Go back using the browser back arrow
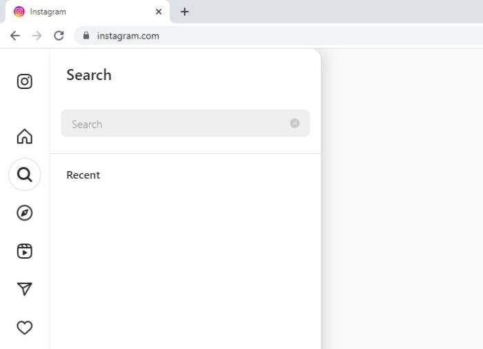This screenshot has width=483, height=349. 15,36
